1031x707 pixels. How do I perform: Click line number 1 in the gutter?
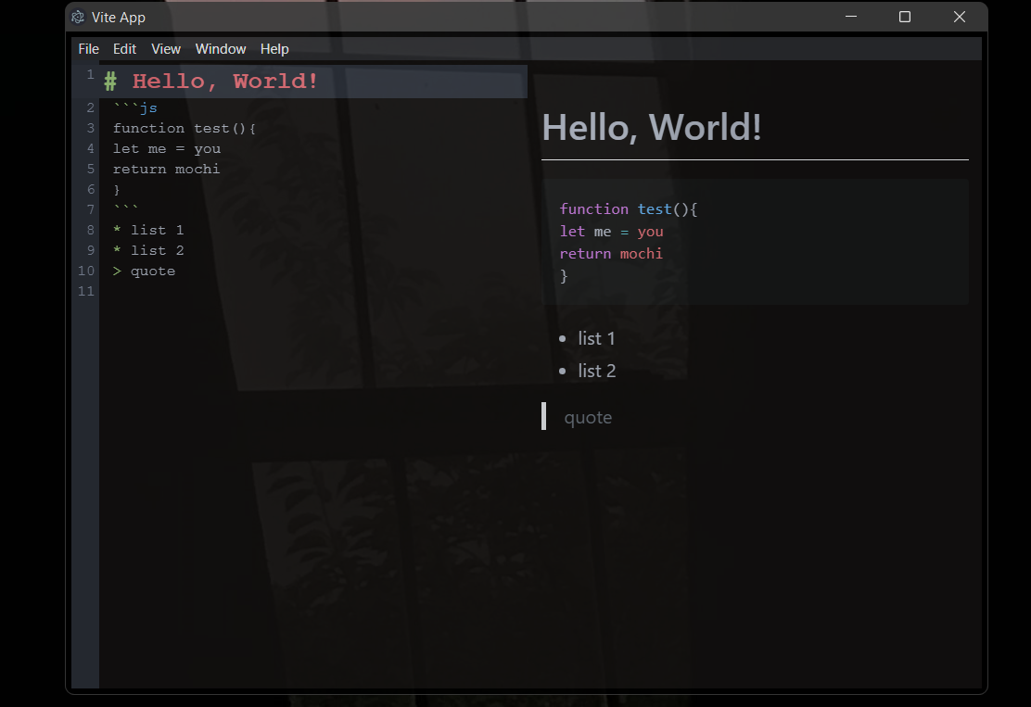point(90,74)
